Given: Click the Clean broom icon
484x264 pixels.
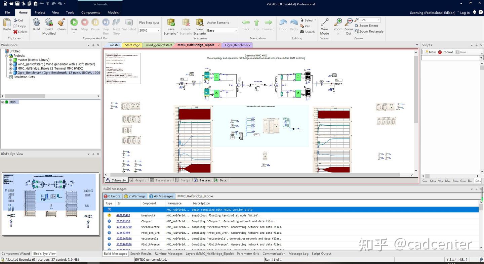Looking at the screenshot, I should pos(62,25).
